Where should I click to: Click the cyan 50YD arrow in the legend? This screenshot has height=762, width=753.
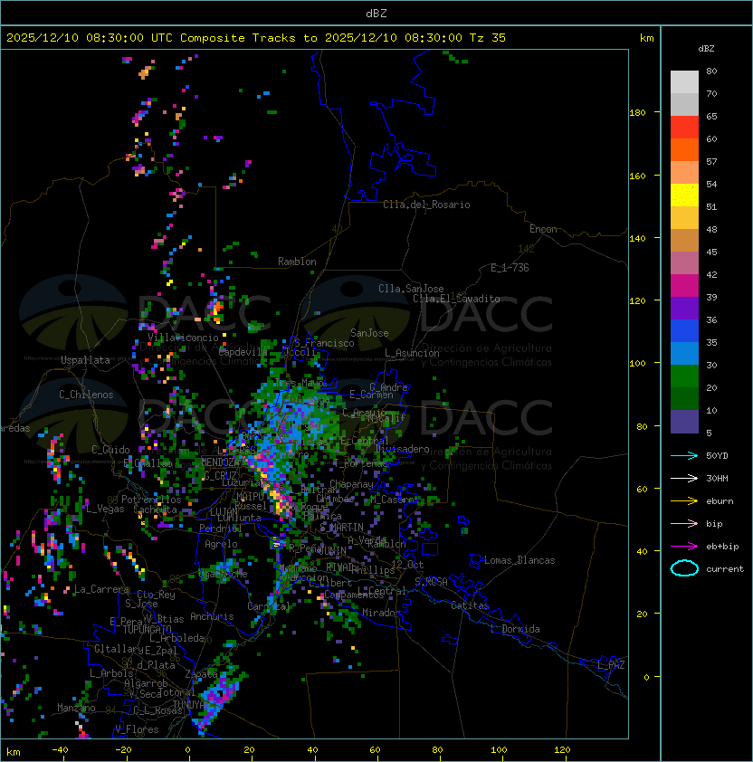(684, 455)
